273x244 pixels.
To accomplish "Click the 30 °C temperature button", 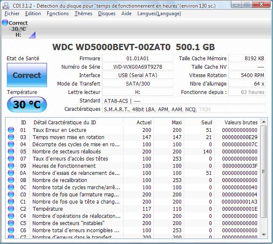I will click(x=27, y=105).
